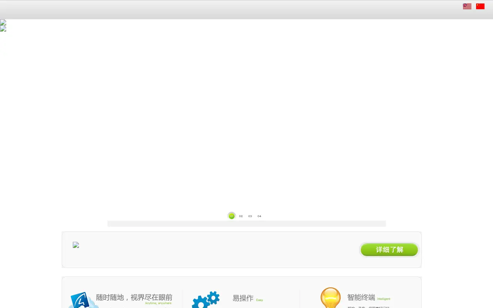Go to slide 04 of the carousel
The image size is (493, 308).
click(259, 216)
